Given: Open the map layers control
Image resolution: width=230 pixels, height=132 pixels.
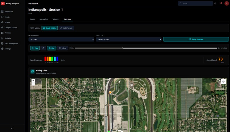Looking at the screenshot, I should [223, 81].
